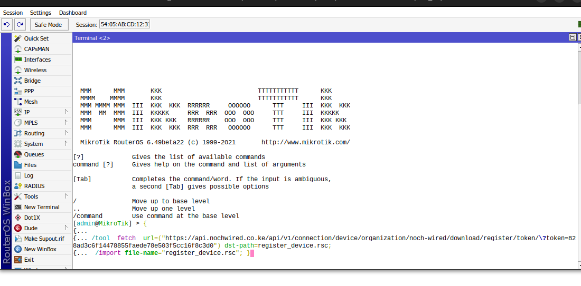Click the http://www.mikrotik.com/ text

click(x=306, y=142)
